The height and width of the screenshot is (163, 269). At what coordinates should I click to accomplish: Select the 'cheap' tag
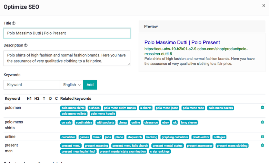123,122
